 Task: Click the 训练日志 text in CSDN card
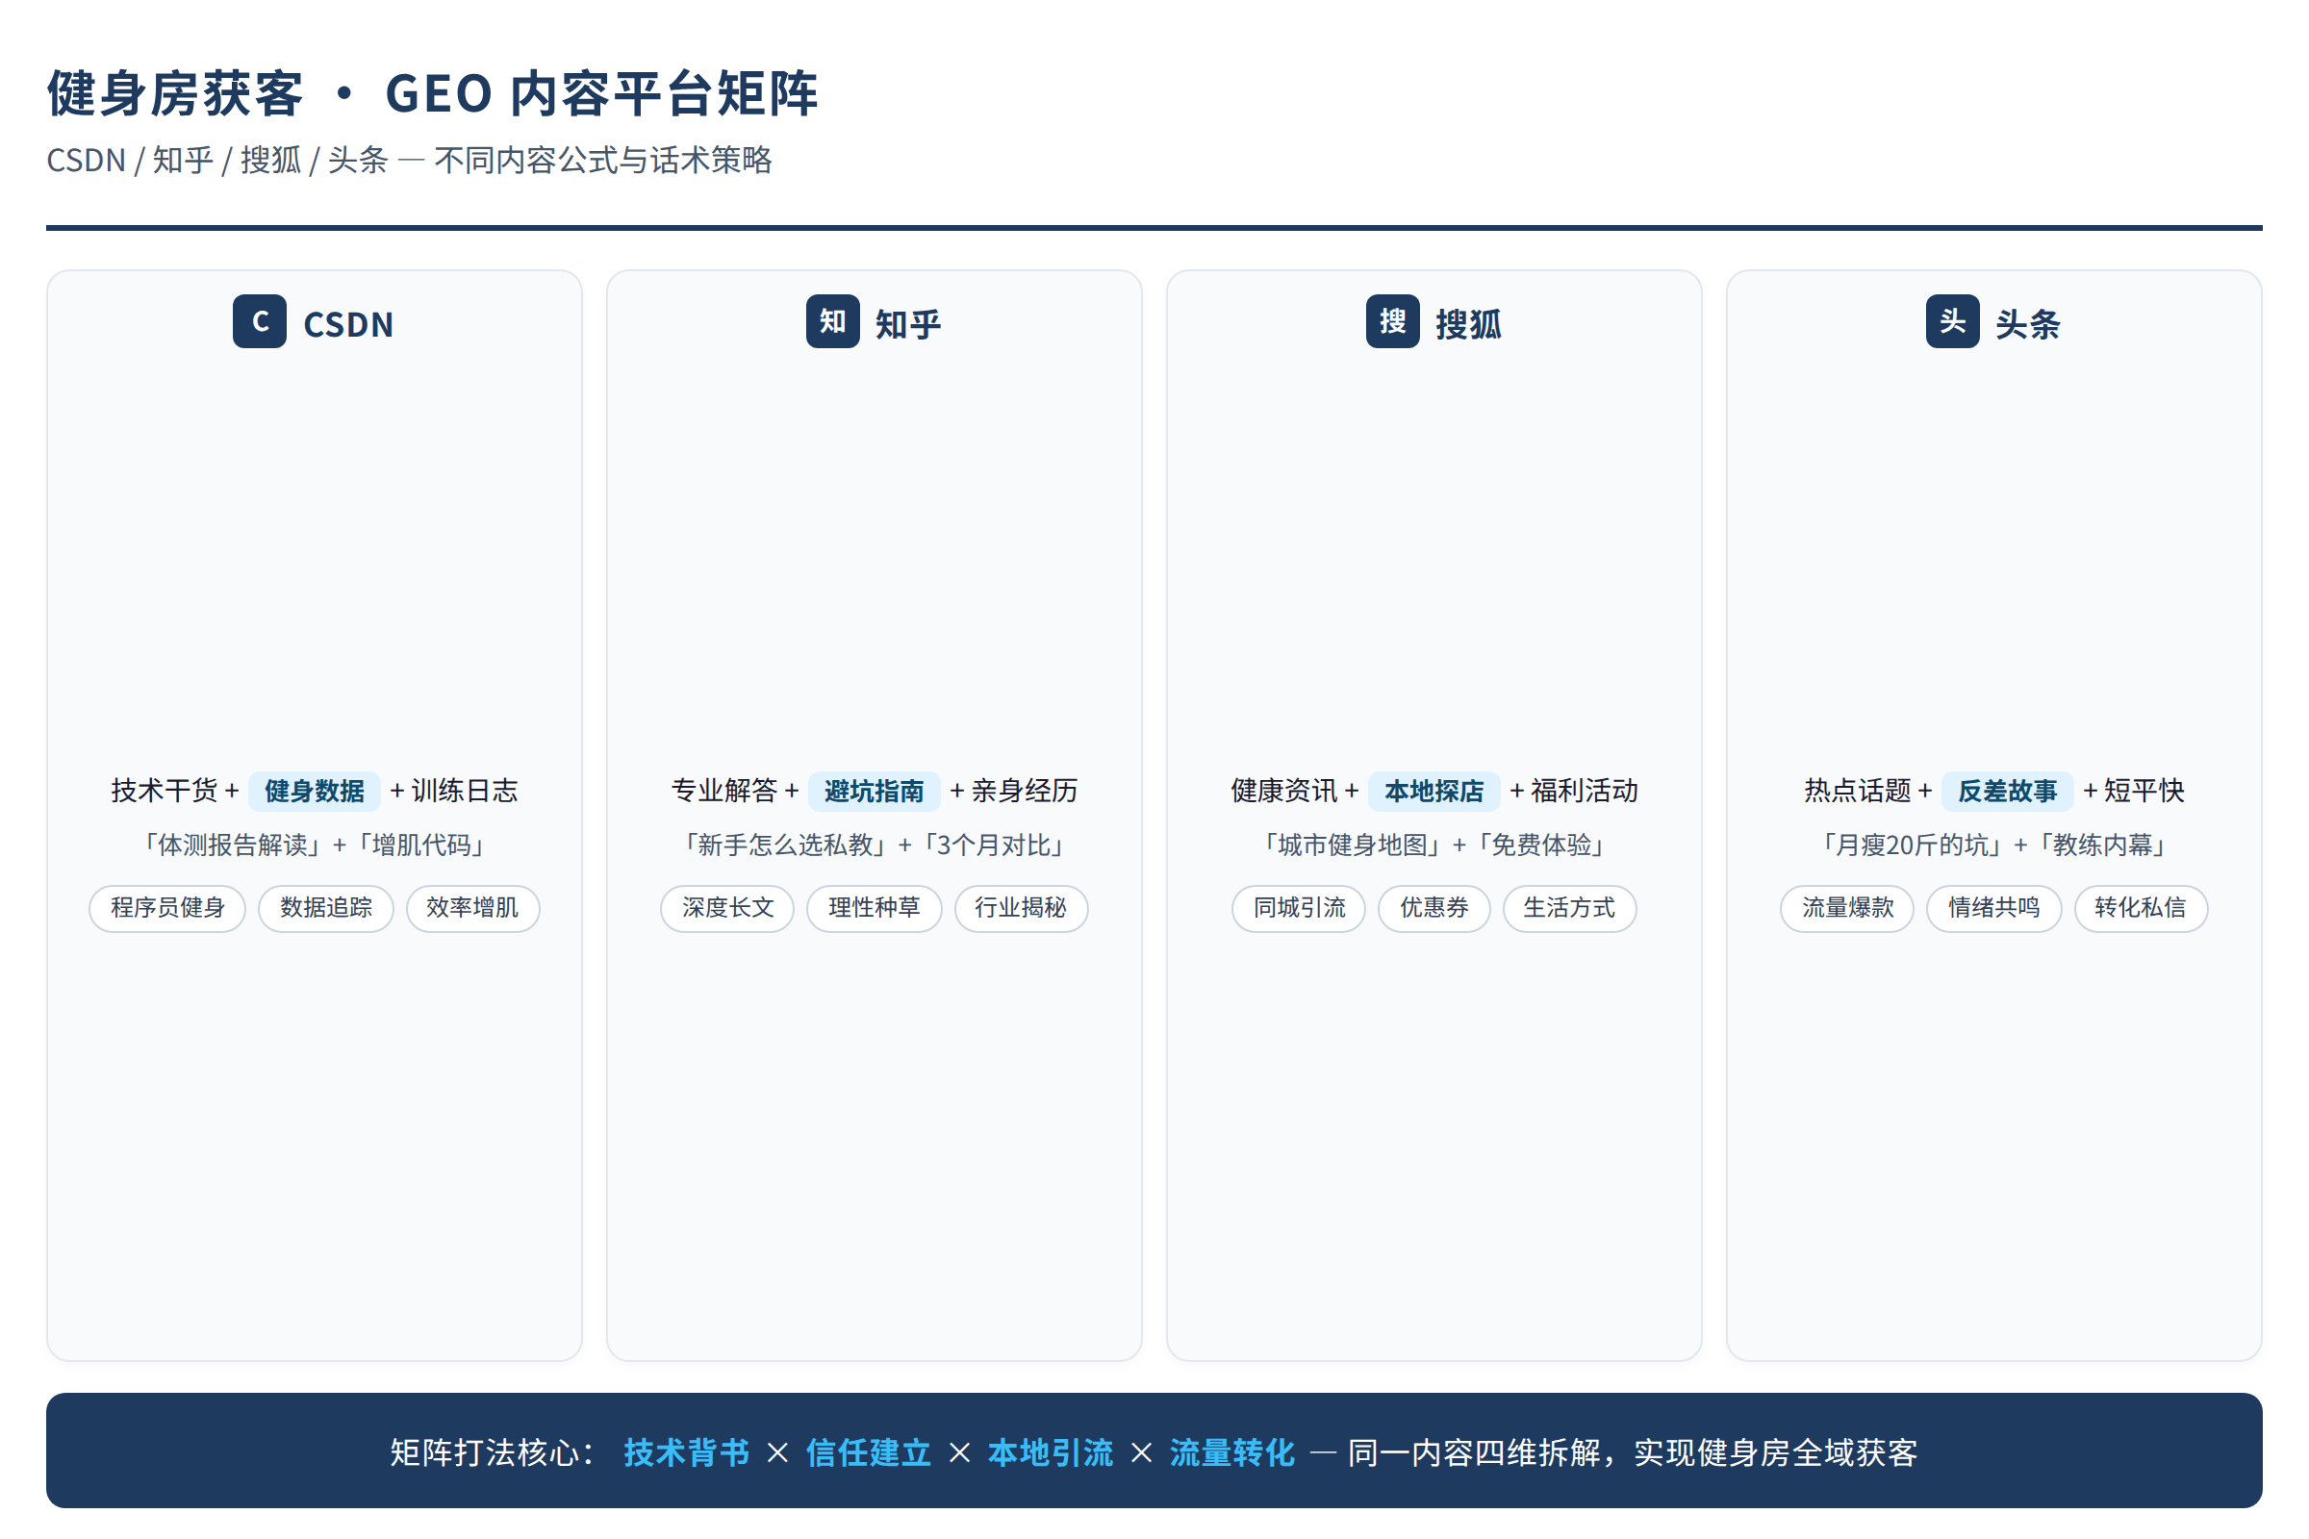tap(465, 791)
